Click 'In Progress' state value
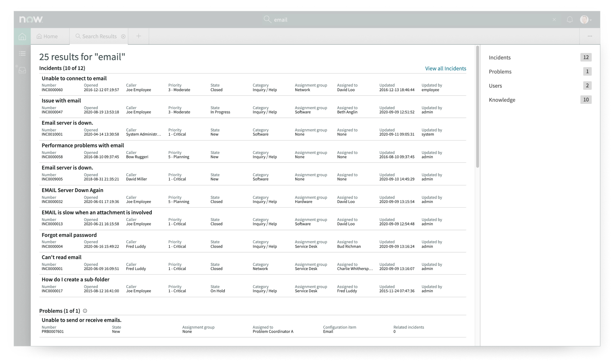This screenshot has height=363, width=614. coord(220,112)
